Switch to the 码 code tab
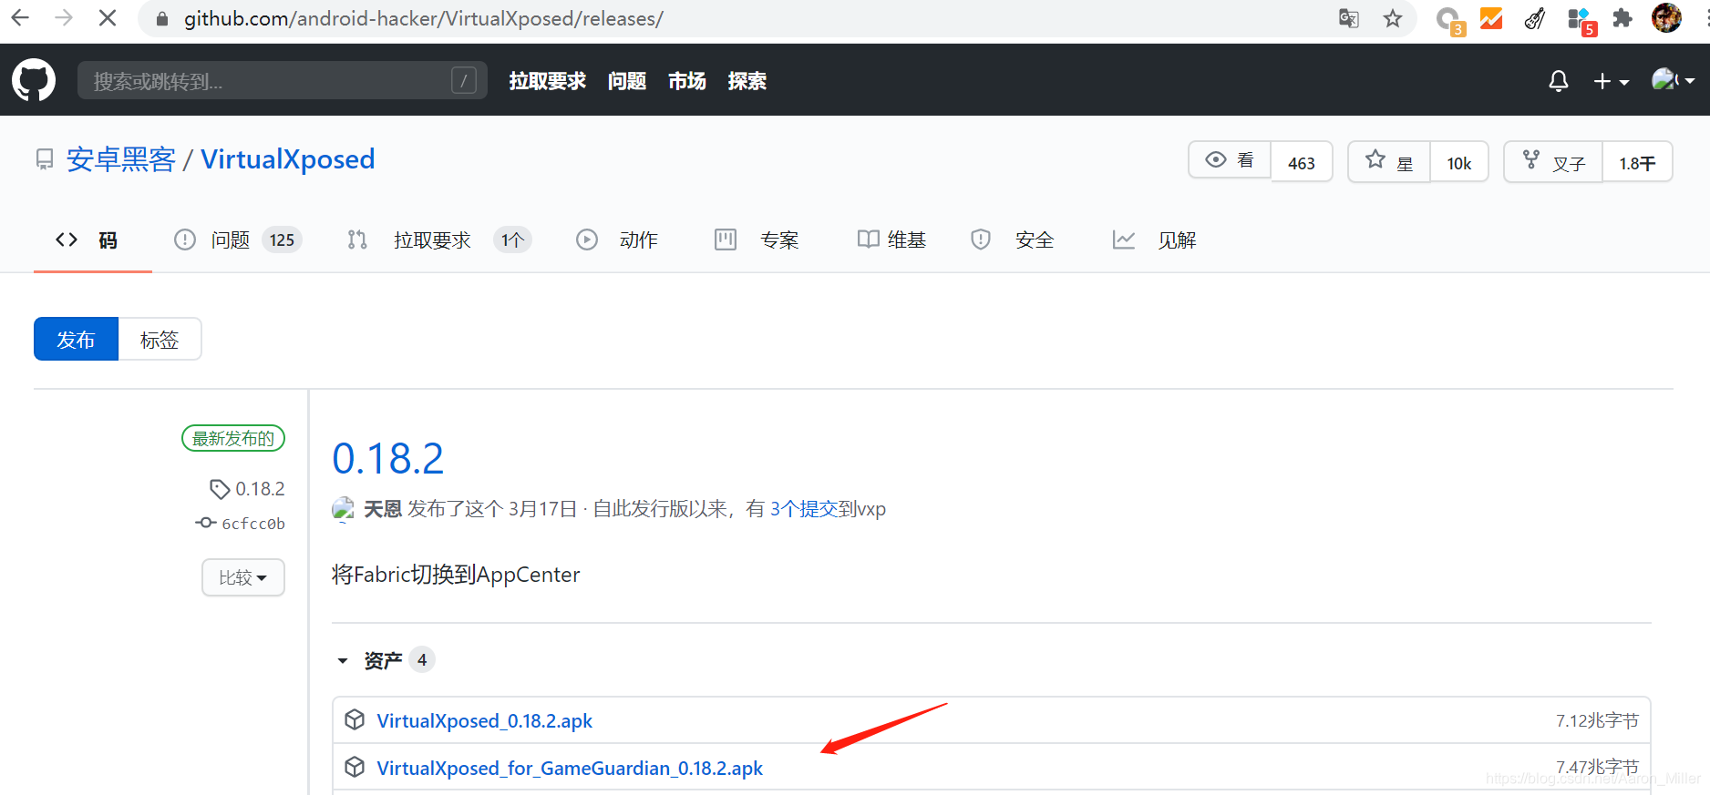Image resolution: width=1710 pixels, height=795 pixels. 88,240
